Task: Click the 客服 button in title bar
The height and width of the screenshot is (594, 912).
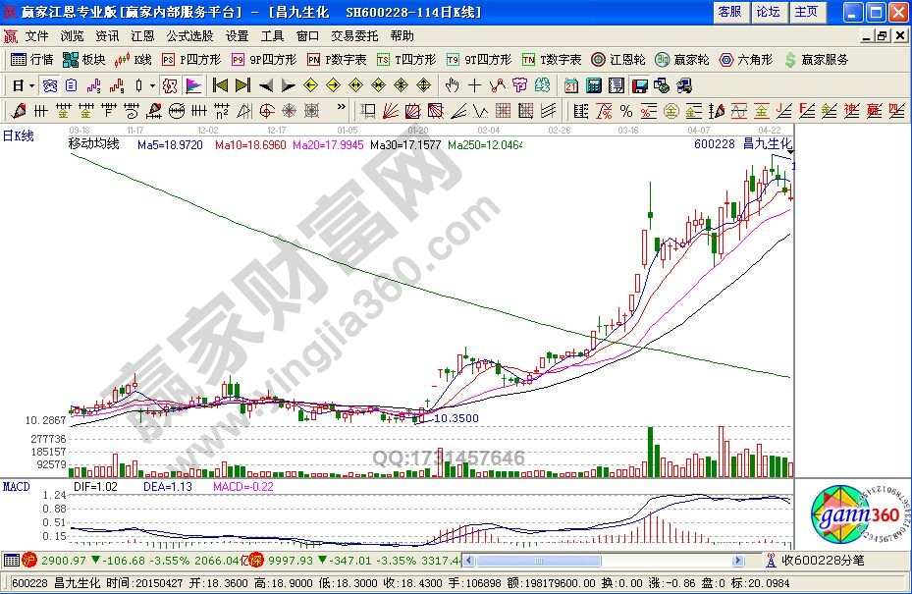Action: click(x=729, y=12)
